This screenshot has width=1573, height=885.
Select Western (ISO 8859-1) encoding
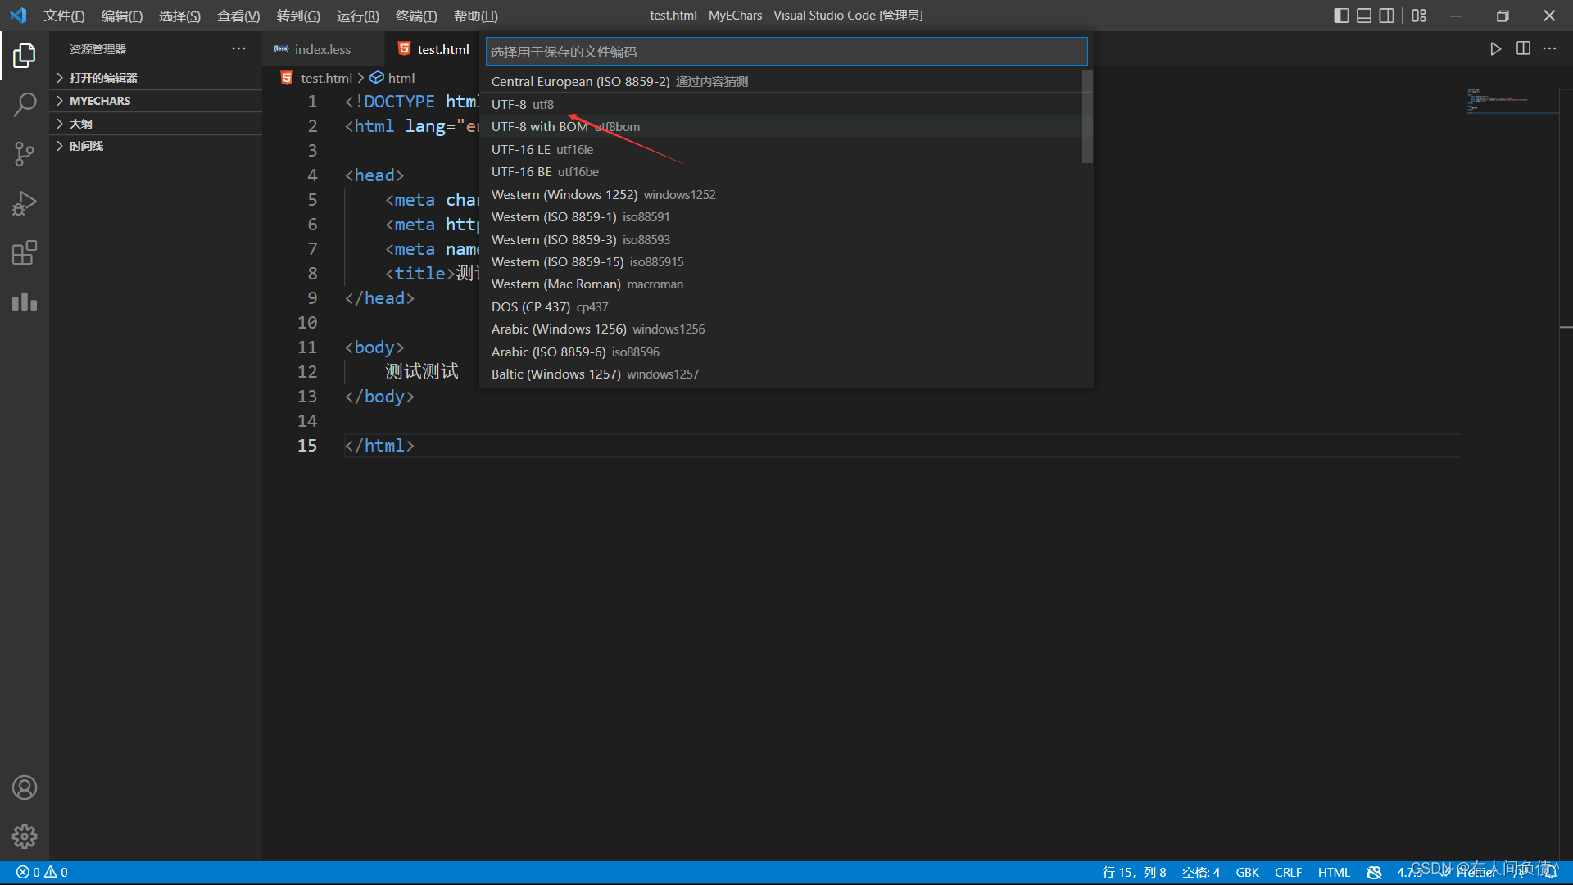coord(782,217)
